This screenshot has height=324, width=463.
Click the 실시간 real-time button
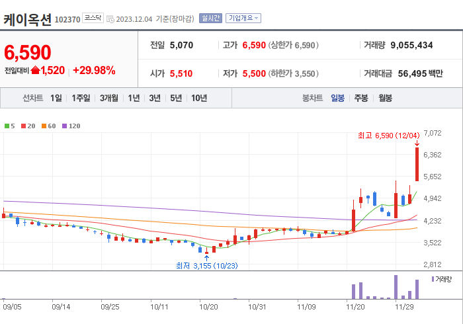(x=210, y=19)
